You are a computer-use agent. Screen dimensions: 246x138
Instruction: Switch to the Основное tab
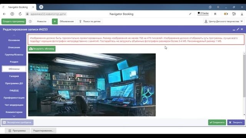[14, 40]
